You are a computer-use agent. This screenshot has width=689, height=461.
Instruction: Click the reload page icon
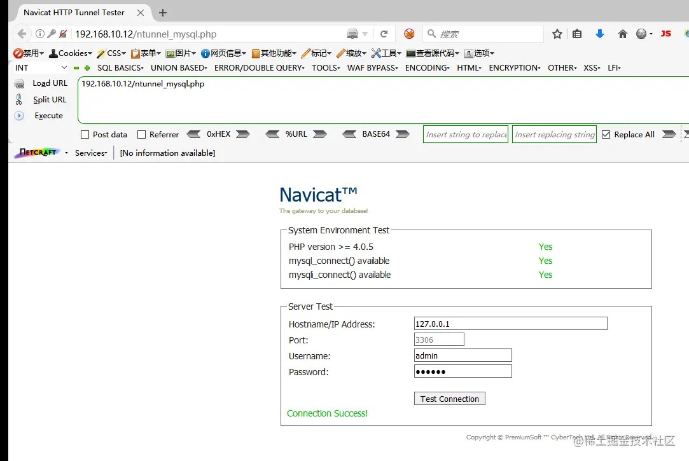pos(384,34)
